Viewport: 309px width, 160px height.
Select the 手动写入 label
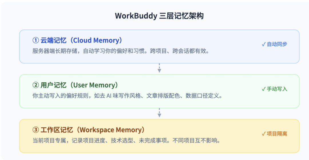277,89
